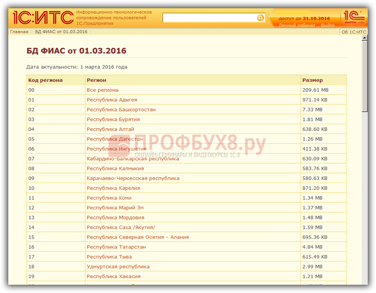
Task: Open the Республика Татарстан link
Action: click(116, 247)
